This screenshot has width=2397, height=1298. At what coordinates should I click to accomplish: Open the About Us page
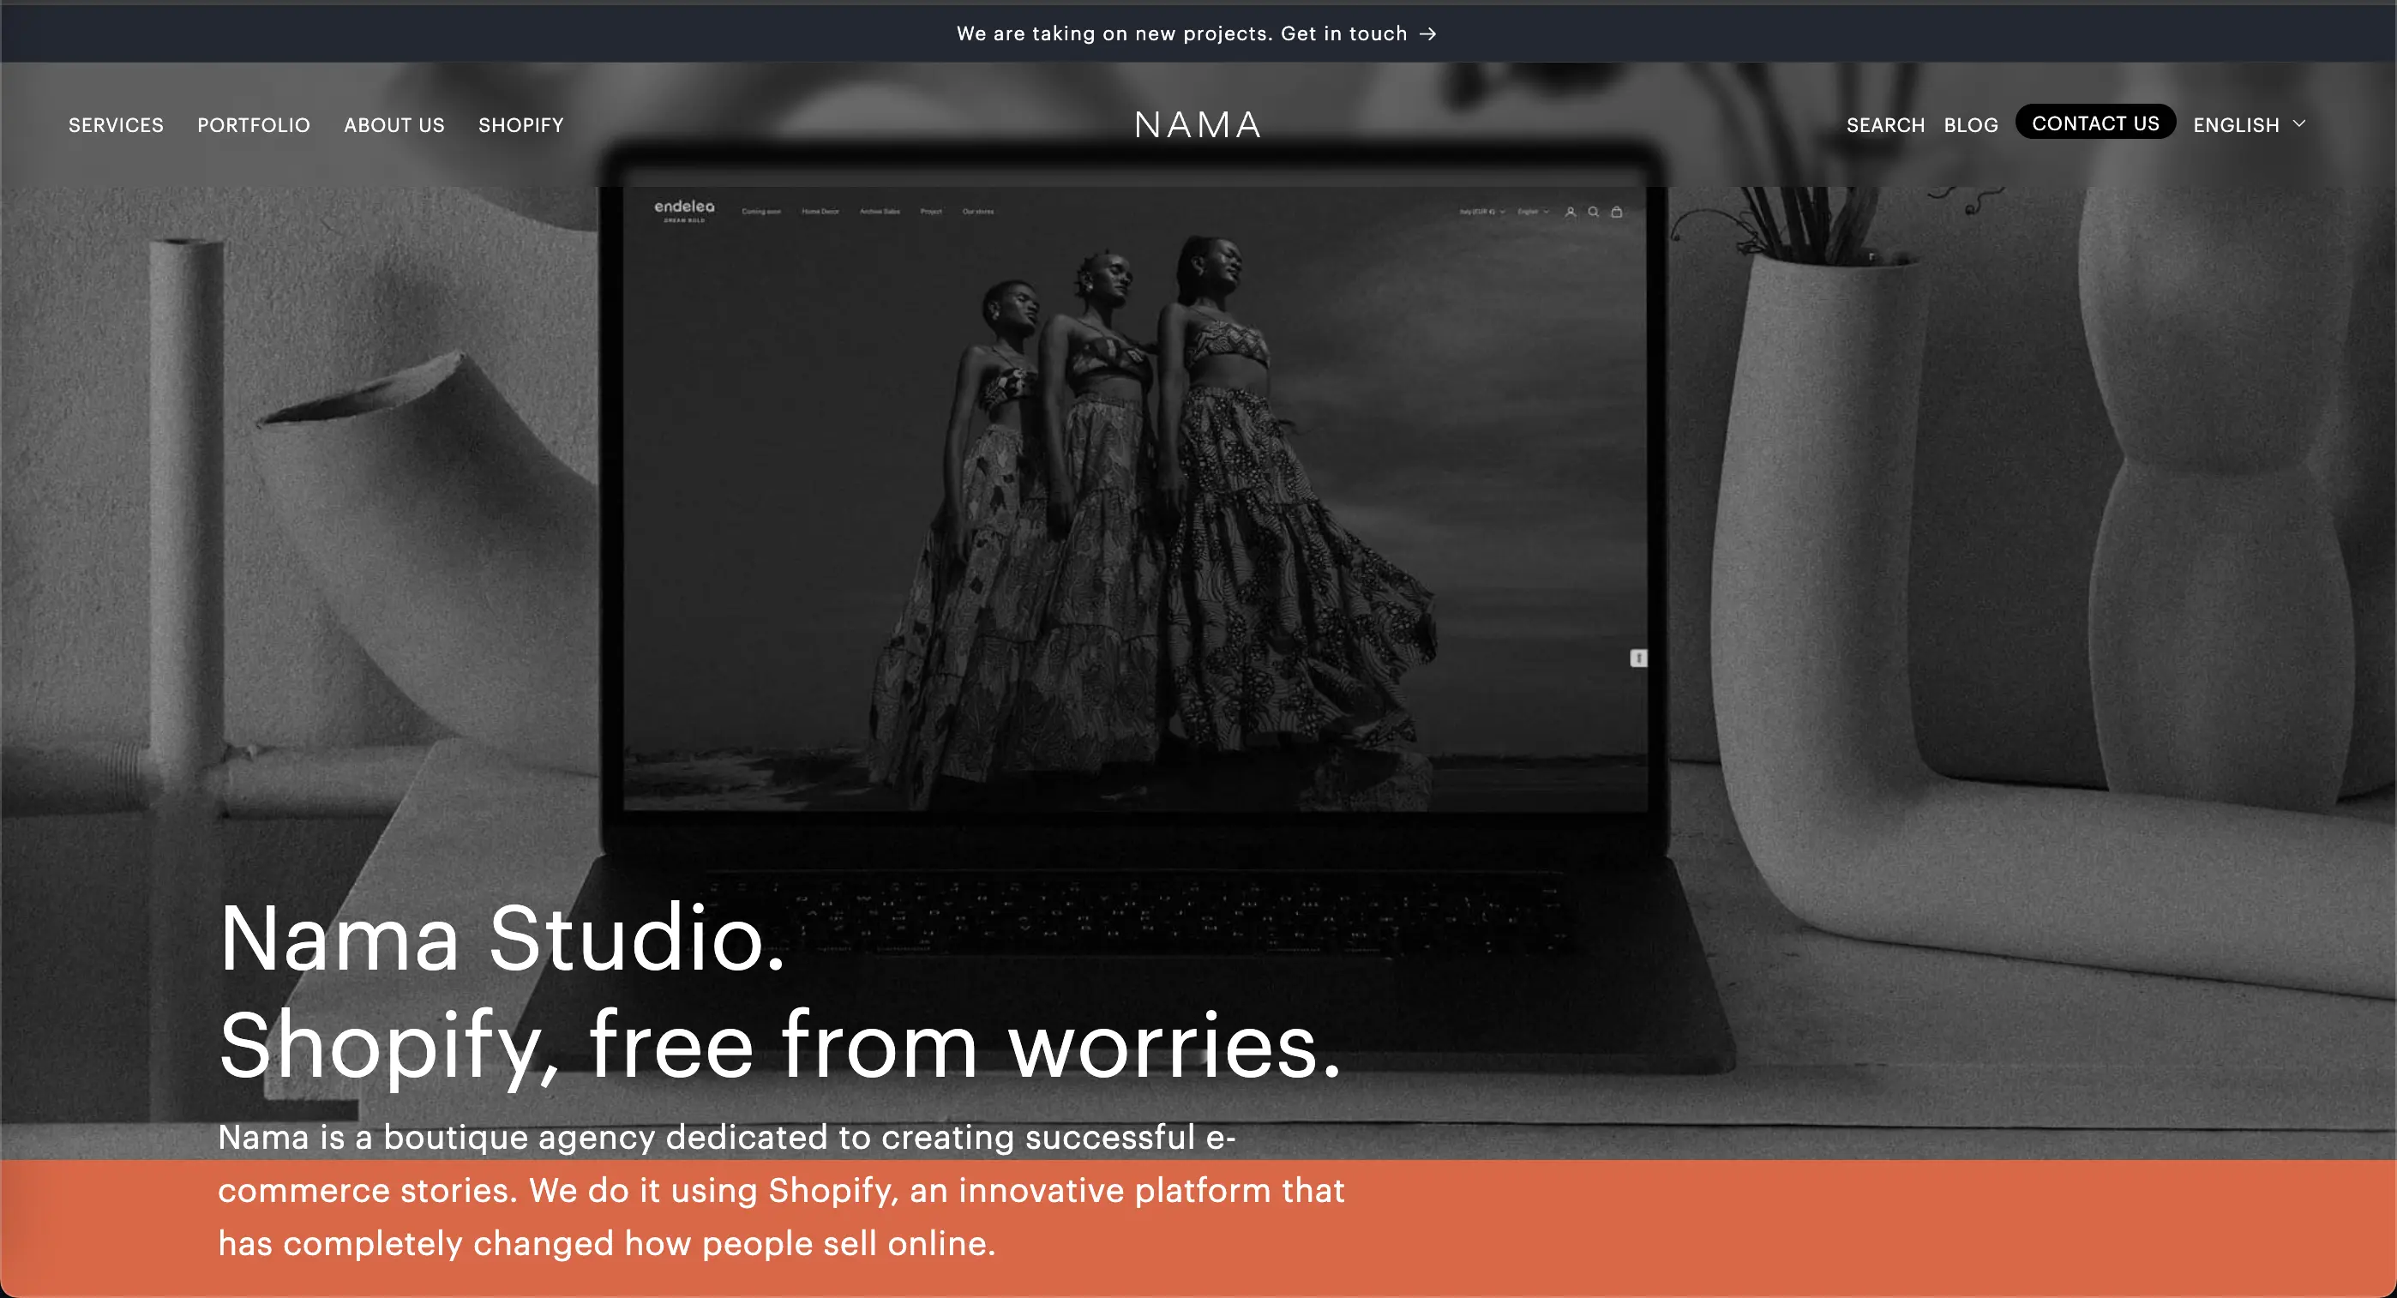[x=393, y=124]
